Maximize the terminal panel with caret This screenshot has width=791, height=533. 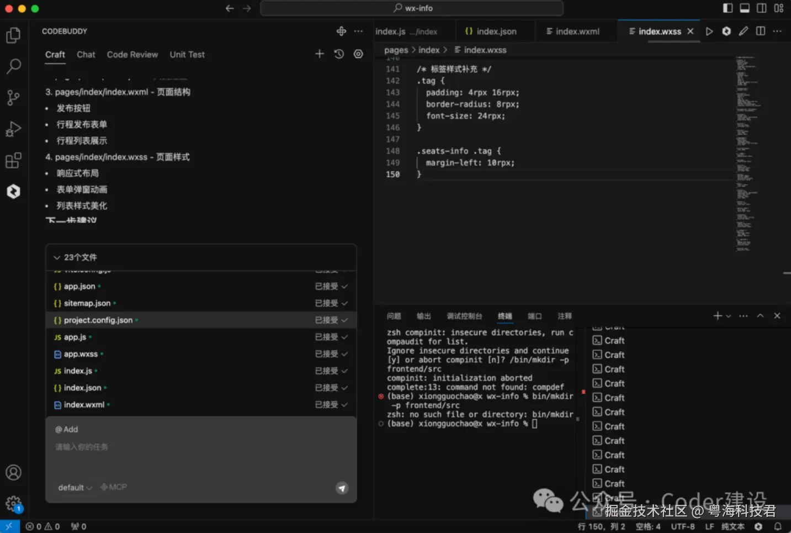(x=760, y=315)
